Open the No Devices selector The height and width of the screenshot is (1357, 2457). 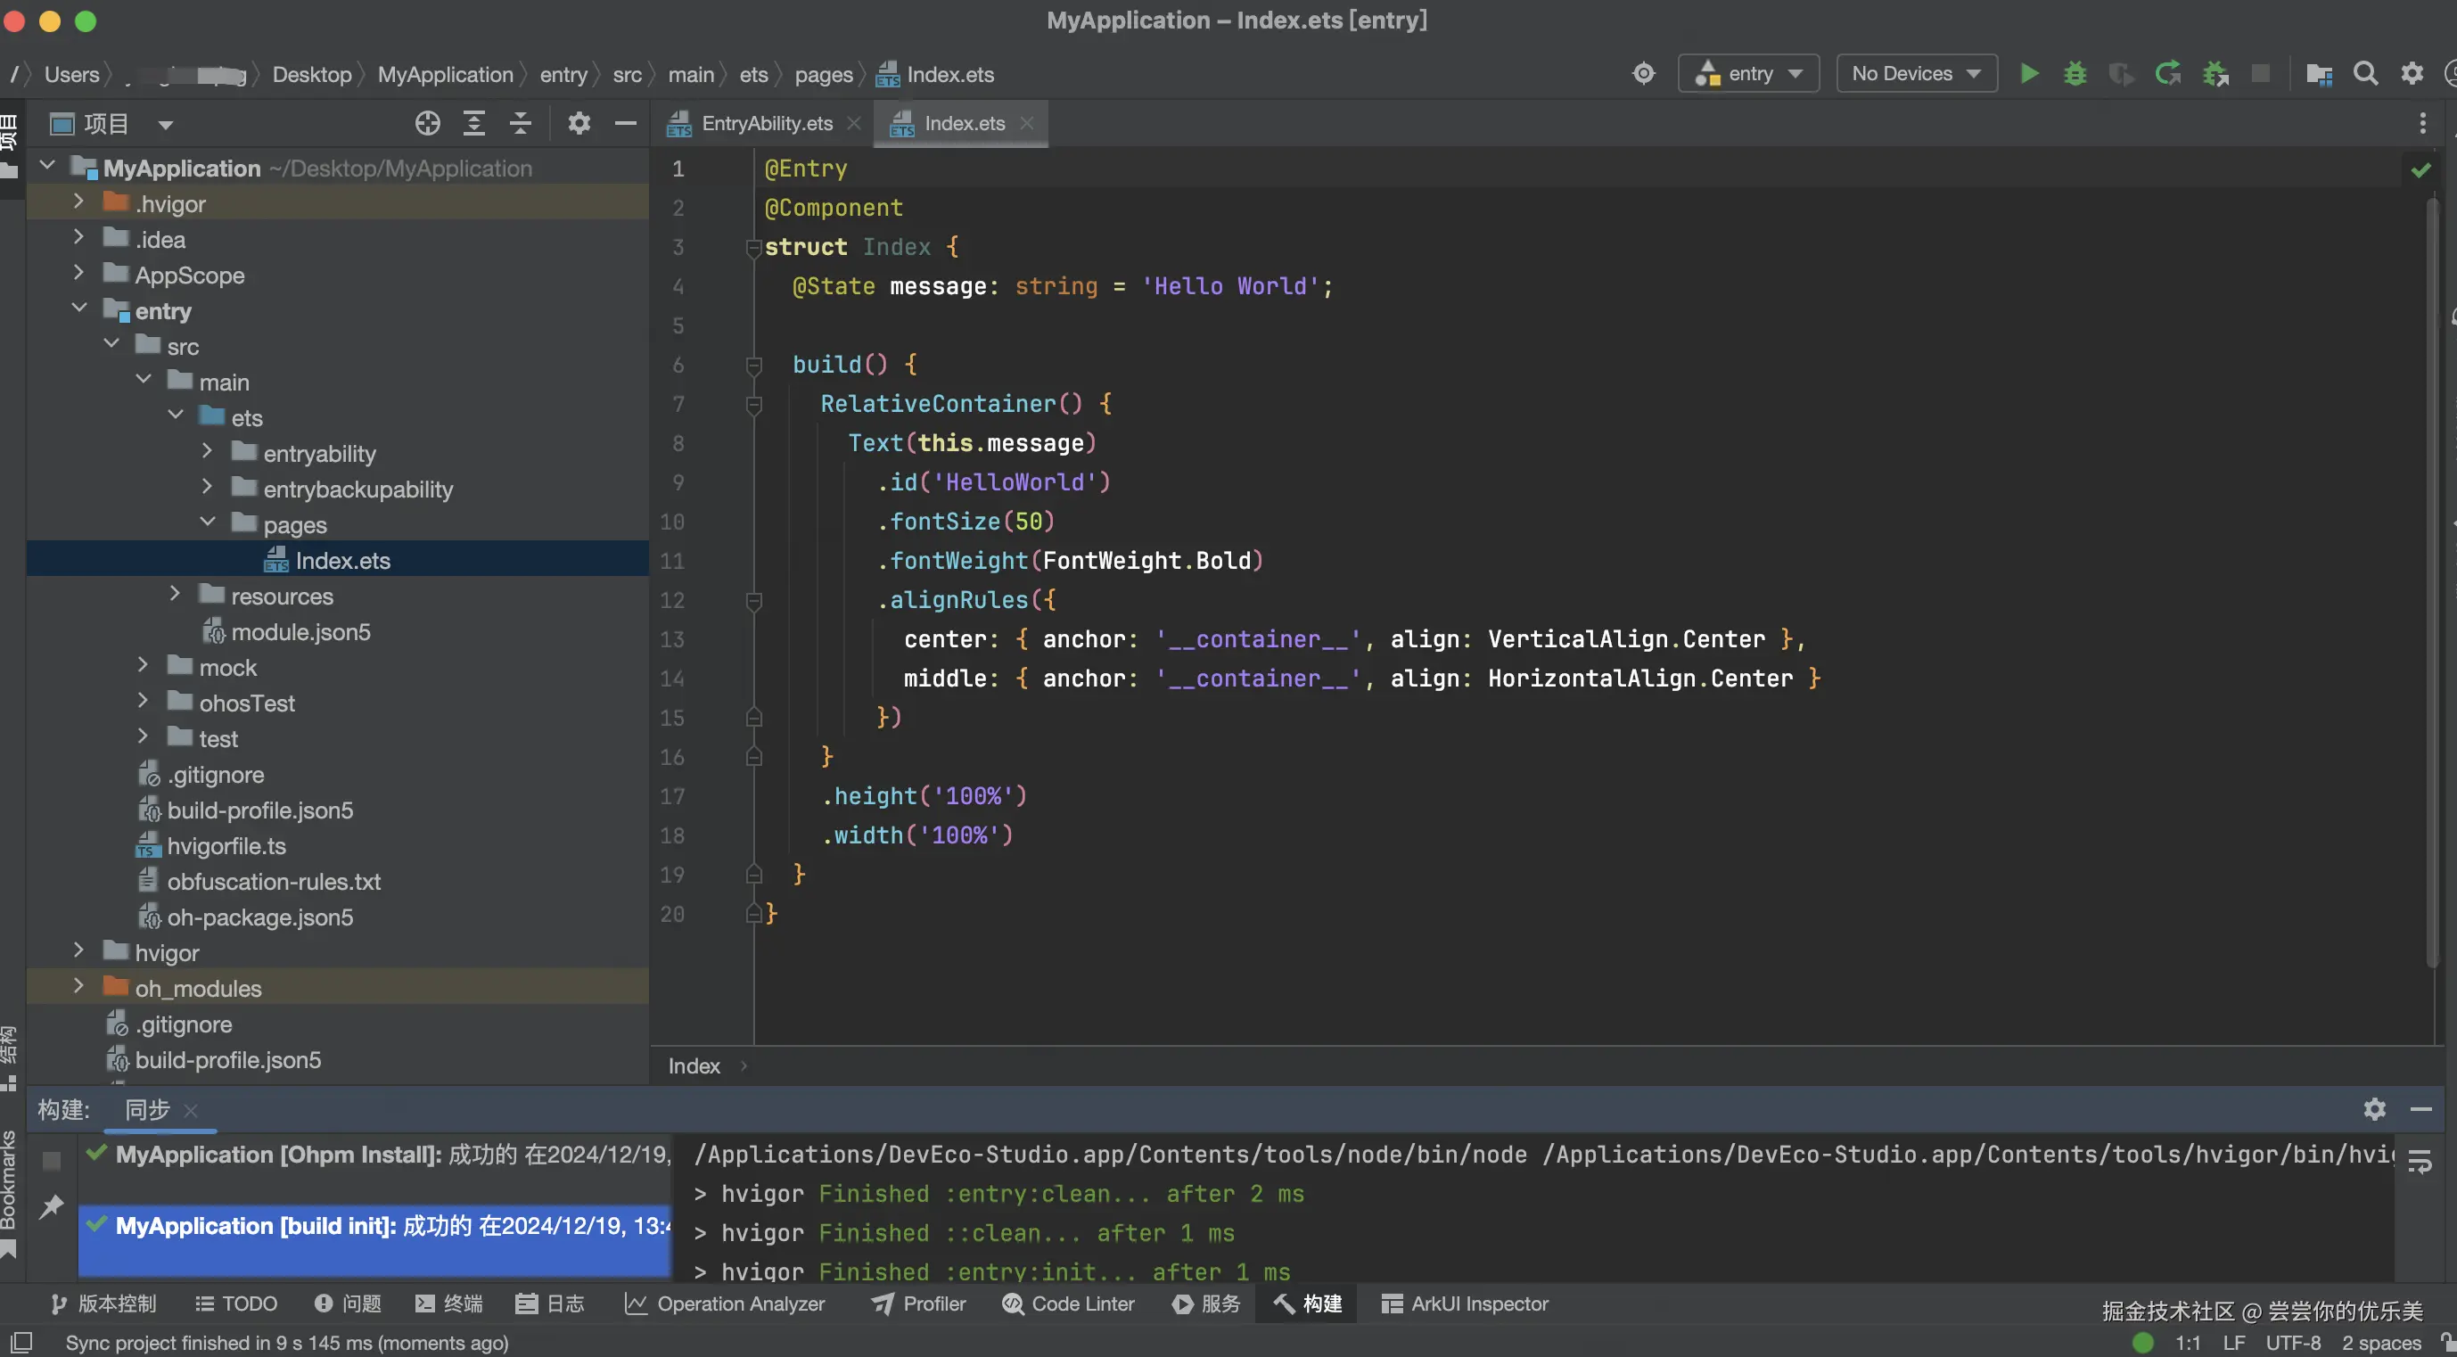point(1916,73)
